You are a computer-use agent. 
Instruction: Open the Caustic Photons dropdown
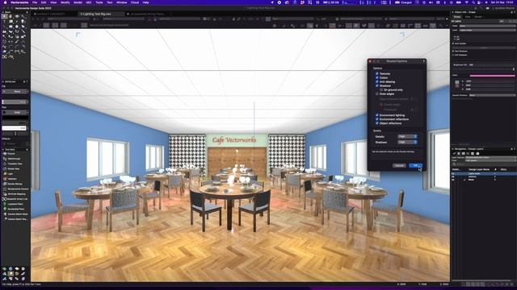492,95
